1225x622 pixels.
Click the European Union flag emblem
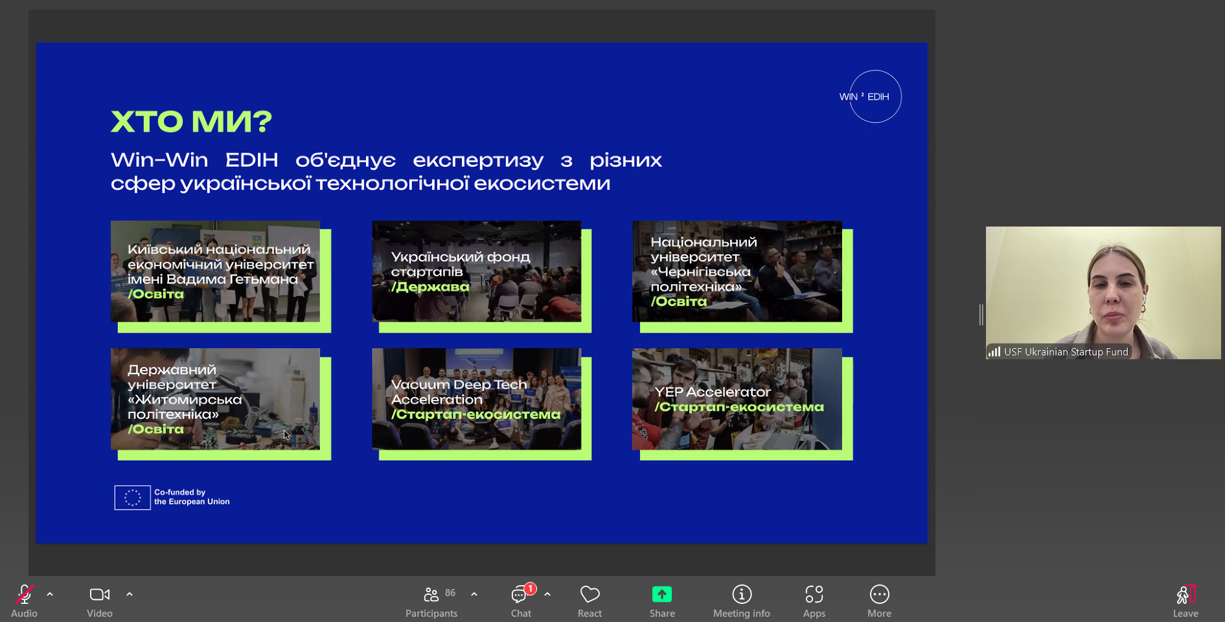(x=133, y=498)
